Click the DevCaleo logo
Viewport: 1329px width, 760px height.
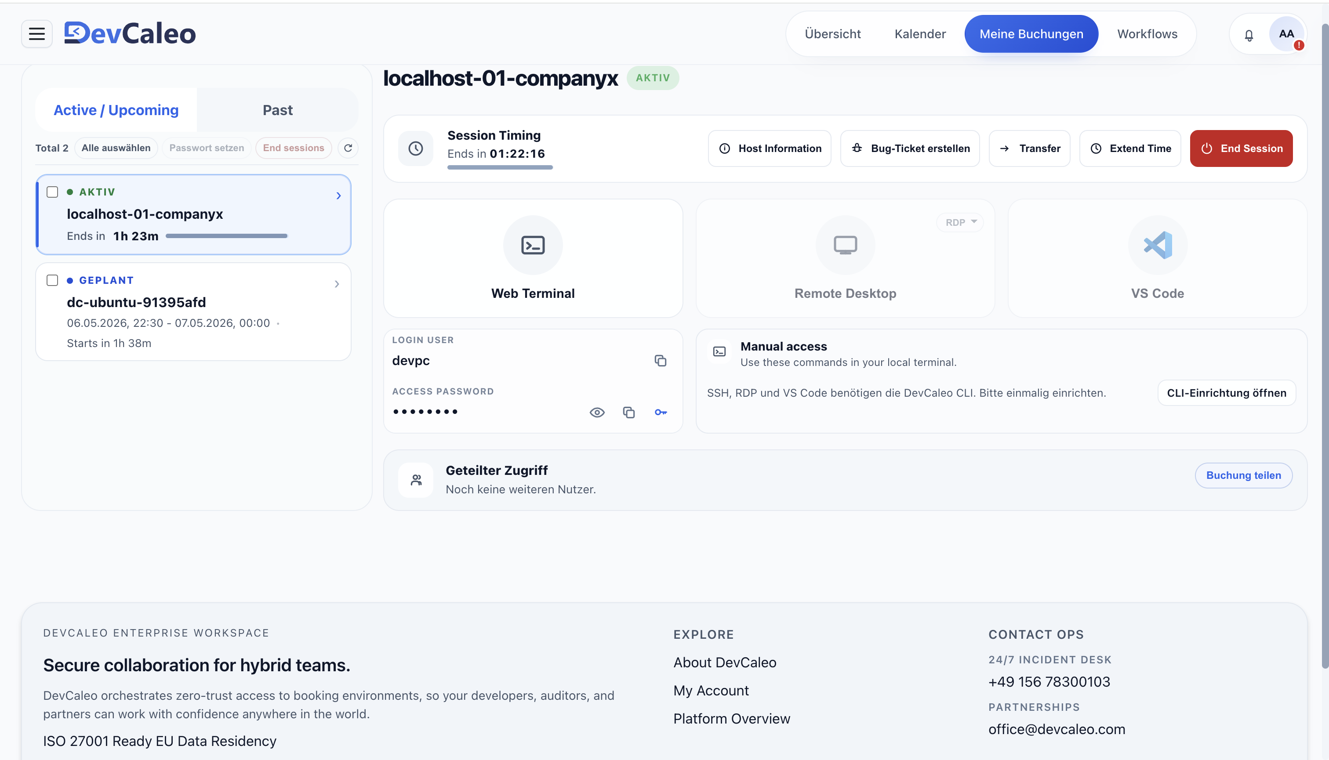pos(130,34)
